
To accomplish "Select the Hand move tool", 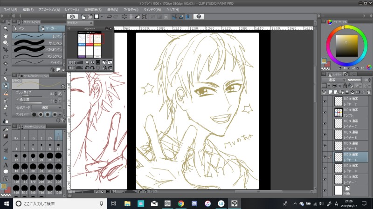I will (6, 36).
